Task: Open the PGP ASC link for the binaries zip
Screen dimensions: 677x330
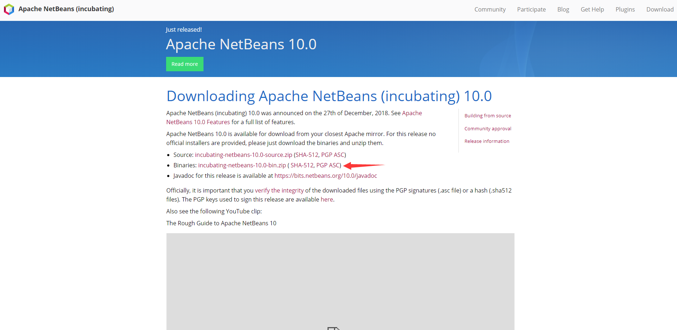Action: pyautogui.click(x=328, y=165)
